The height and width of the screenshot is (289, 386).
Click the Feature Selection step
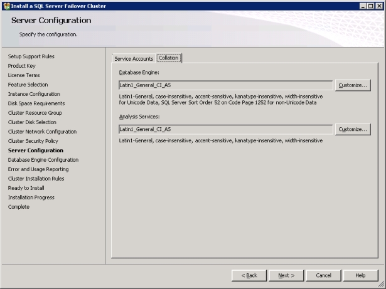[x=28, y=85]
